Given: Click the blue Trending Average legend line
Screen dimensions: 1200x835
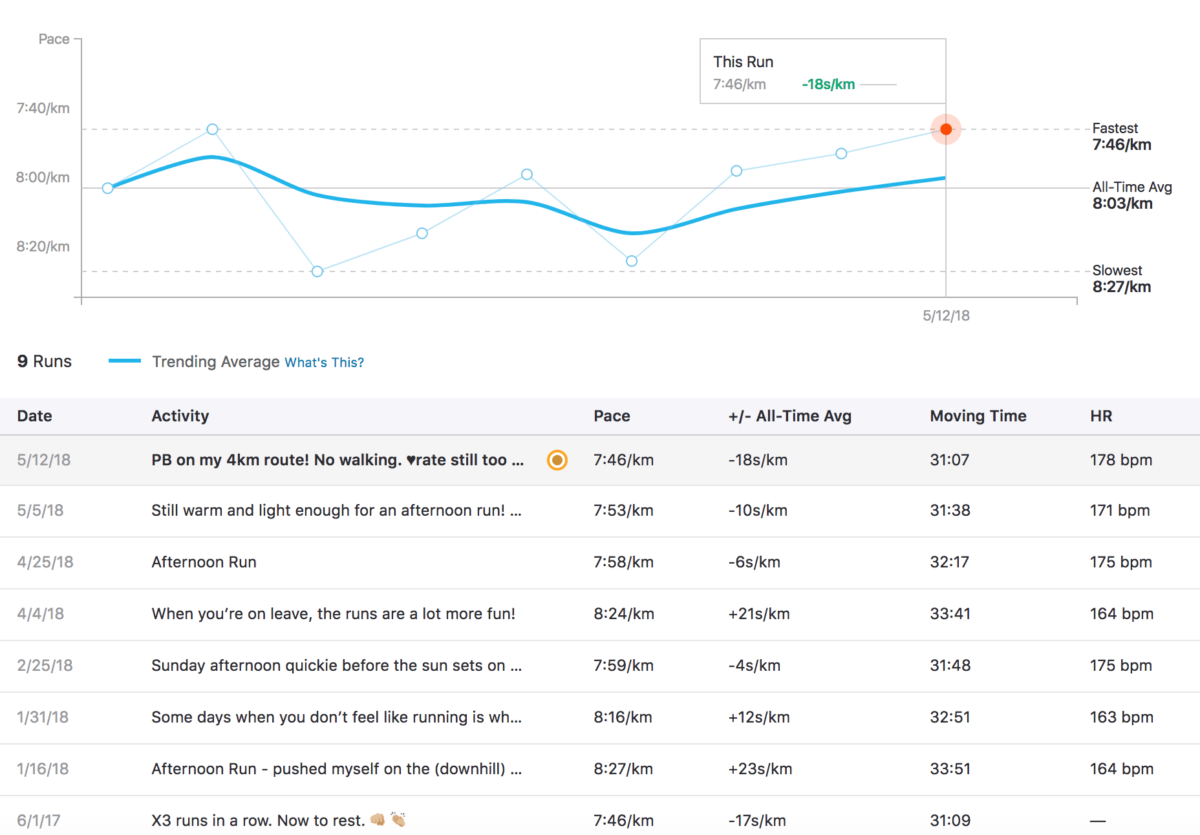Looking at the screenshot, I should click(125, 361).
